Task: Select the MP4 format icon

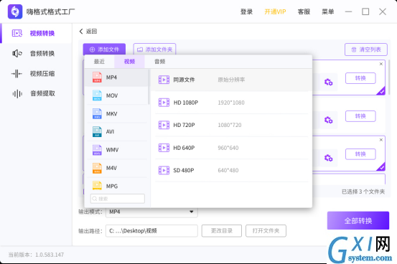Action: (x=97, y=77)
